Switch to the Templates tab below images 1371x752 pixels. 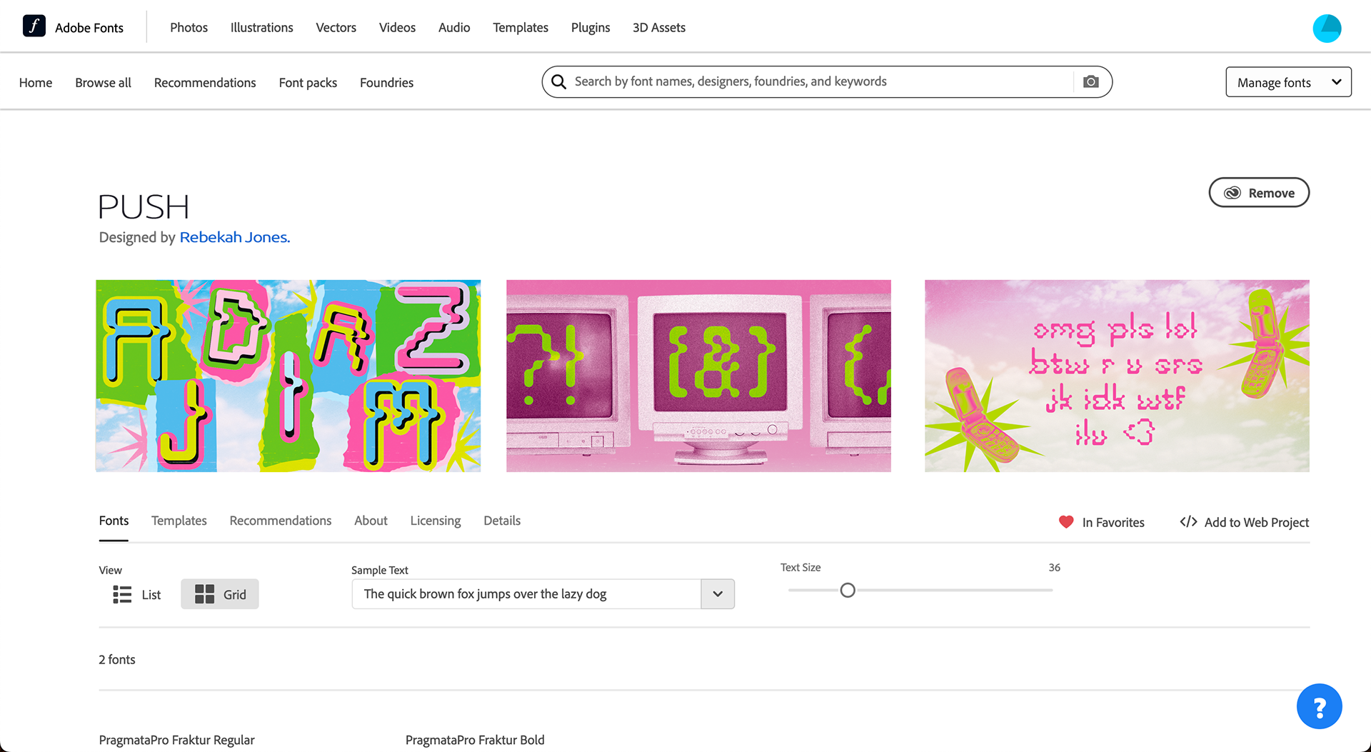(179, 521)
